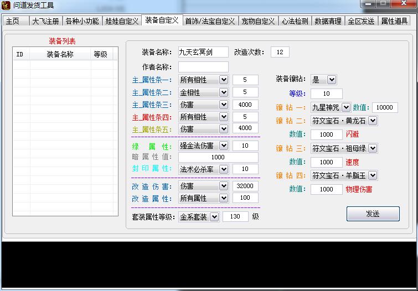Image resolution: width=418 pixels, height=291 pixels.
Task: Open the 大飞注册 tab
Action: [45, 21]
